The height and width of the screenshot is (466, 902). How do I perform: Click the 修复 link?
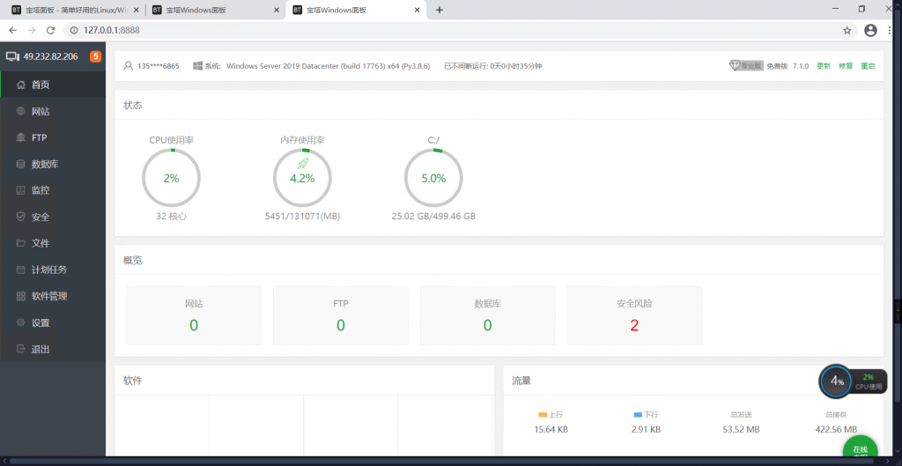pos(846,66)
